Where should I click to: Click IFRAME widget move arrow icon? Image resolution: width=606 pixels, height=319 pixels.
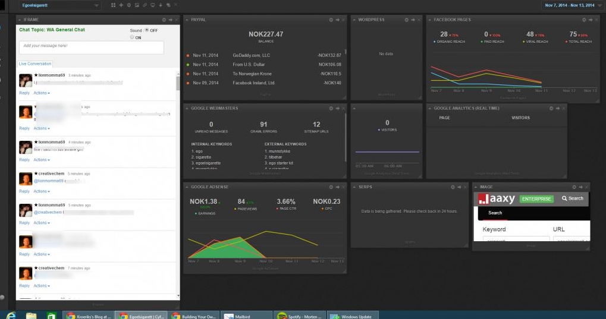point(171,20)
